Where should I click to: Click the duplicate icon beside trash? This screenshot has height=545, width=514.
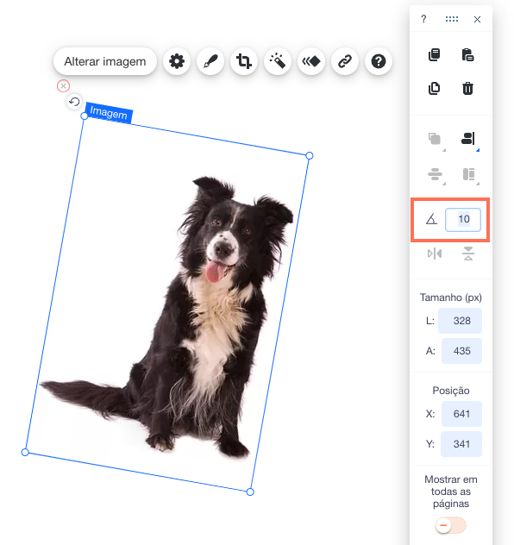tap(434, 88)
